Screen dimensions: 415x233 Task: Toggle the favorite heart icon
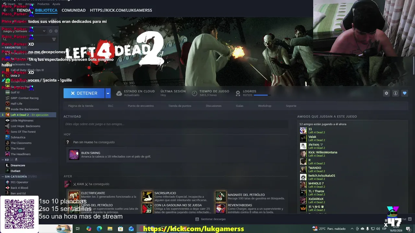pos(404,93)
